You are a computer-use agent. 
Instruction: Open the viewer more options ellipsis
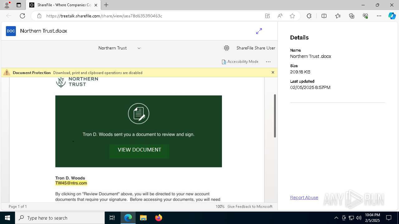click(x=268, y=62)
